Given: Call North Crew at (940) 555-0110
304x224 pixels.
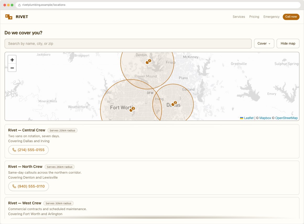Looking at the screenshot, I should point(29,186).
